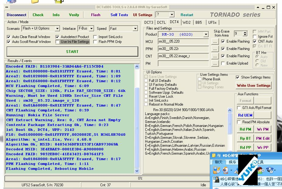
Task: Click the PM Edit button
Action: pyautogui.click(x=263, y=138)
